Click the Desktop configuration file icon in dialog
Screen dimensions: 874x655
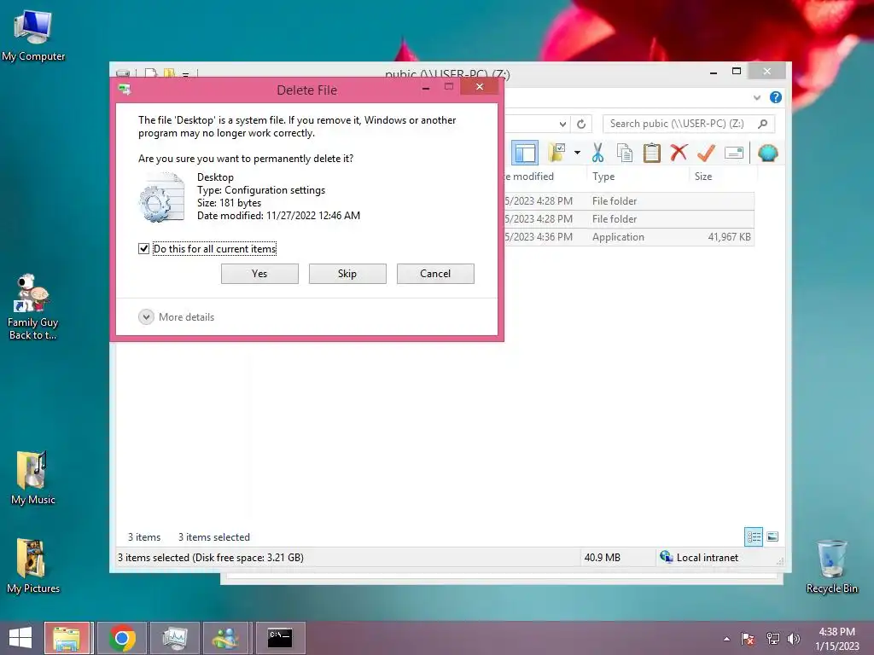[x=161, y=198]
